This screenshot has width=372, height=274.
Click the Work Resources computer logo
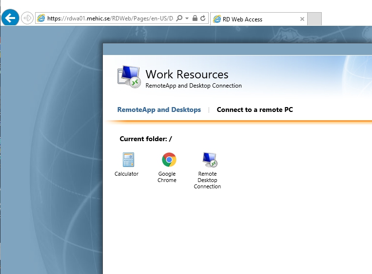click(129, 77)
